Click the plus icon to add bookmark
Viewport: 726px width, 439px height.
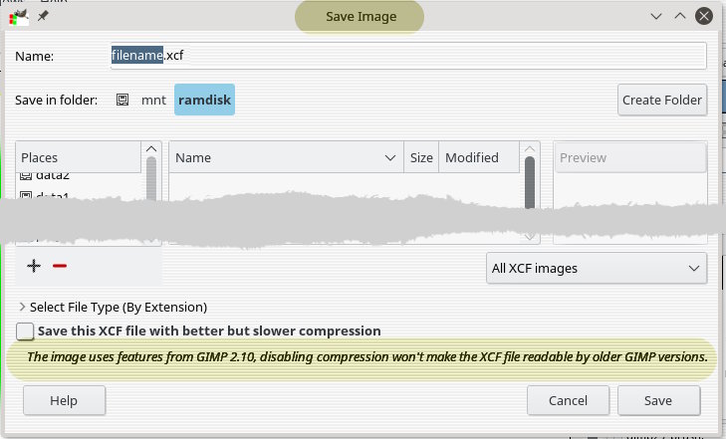tap(34, 266)
